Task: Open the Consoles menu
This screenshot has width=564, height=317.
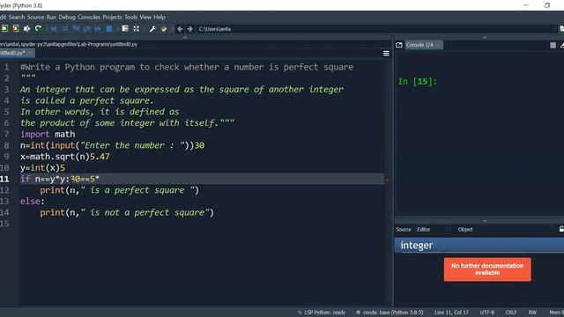Action: tap(89, 17)
